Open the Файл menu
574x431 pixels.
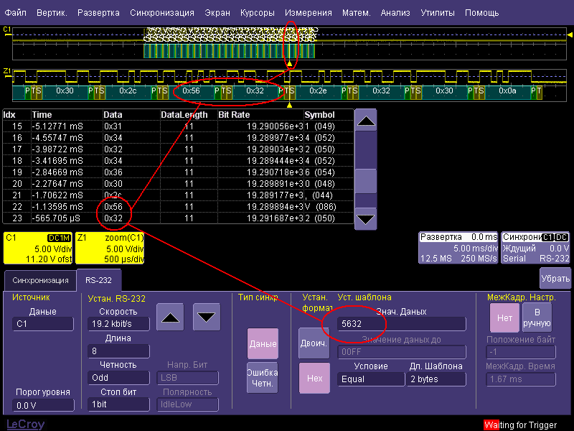[15, 13]
